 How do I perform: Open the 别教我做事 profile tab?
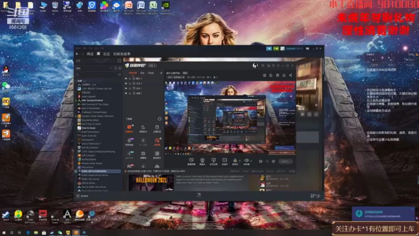click(x=122, y=54)
